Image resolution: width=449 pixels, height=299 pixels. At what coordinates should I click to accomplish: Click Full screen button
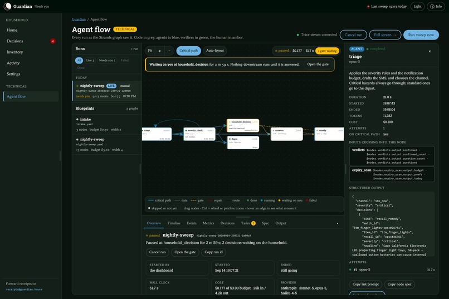pyautogui.click(x=385, y=35)
